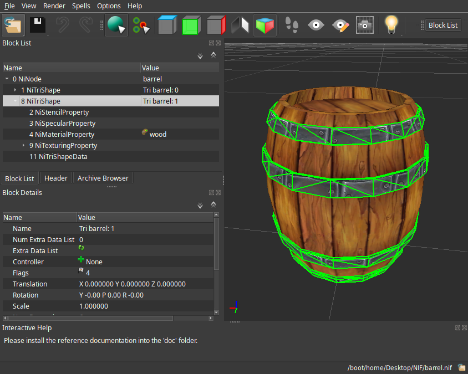This screenshot has width=468, height=374.
Task: Select the Translation value cell
Action: tap(145, 284)
